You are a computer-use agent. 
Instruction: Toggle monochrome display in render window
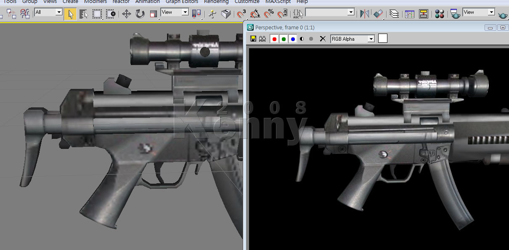pos(311,39)
